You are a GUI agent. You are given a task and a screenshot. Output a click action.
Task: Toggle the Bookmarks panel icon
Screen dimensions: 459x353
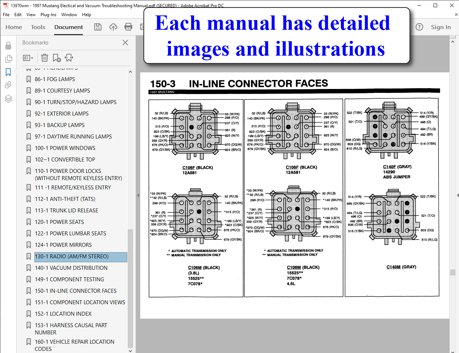[x=8, y=72]
